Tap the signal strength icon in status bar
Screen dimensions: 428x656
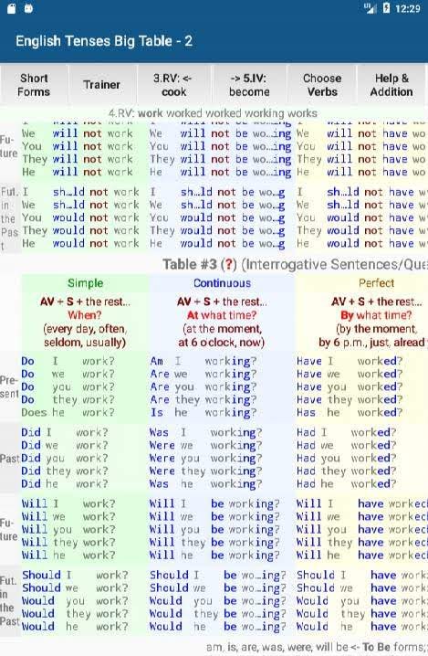click(370, 8)
